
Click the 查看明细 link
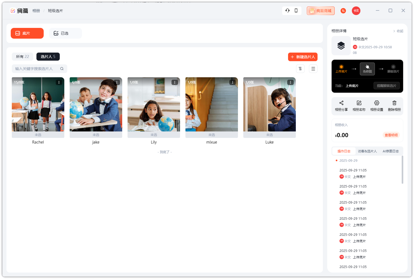(391, 135)
